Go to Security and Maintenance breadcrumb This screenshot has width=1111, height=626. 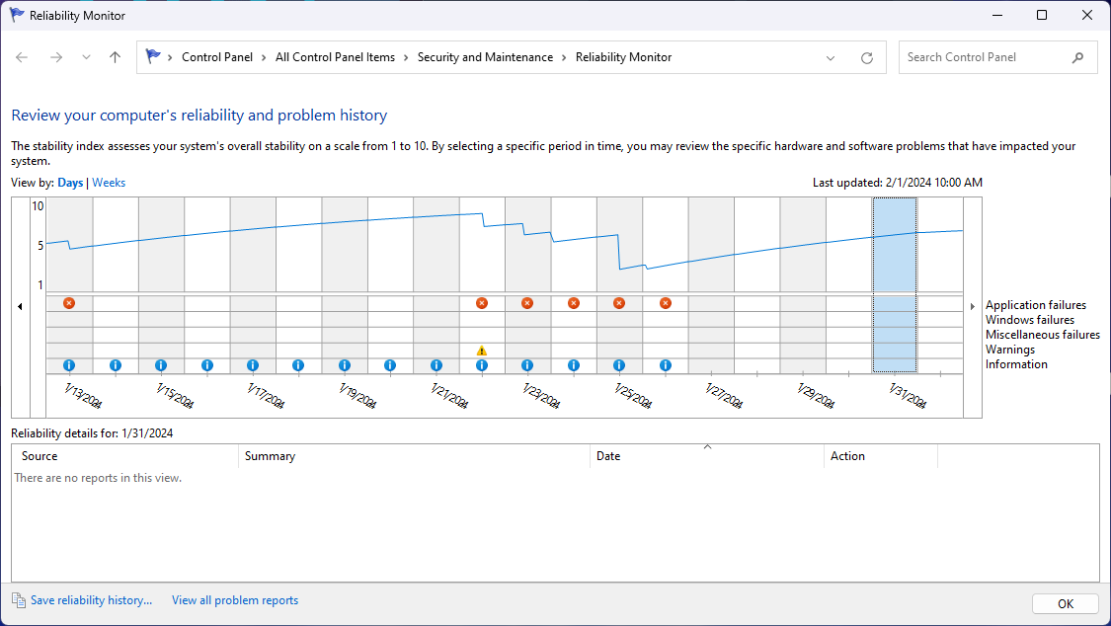[485, 57]
